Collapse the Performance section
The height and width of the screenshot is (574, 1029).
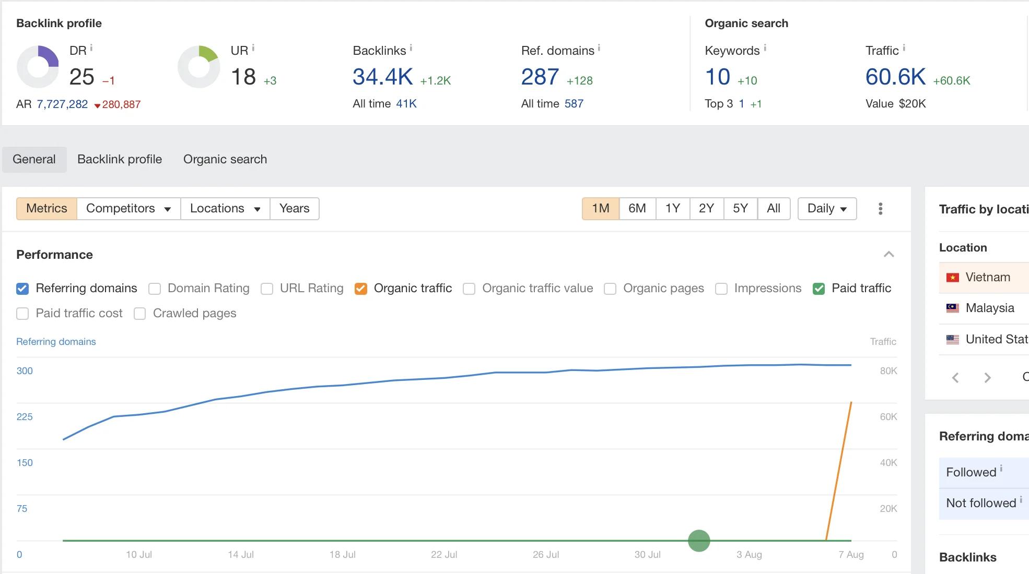(x=889, y=255)
